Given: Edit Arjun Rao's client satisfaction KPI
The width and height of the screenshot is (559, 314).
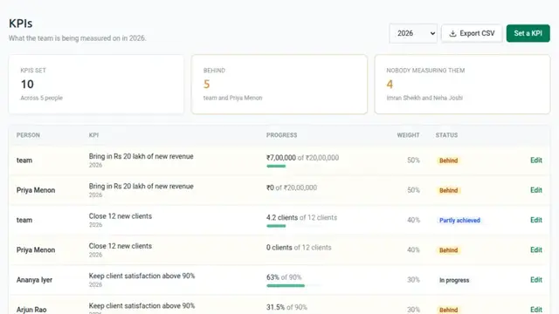Looking at the screenshot, I should [x=535, y=310].
